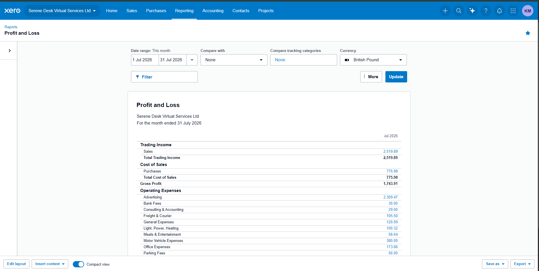This screenshot has height=271, width=539.
Task: Open the help question mark icon
Action: 486,11
